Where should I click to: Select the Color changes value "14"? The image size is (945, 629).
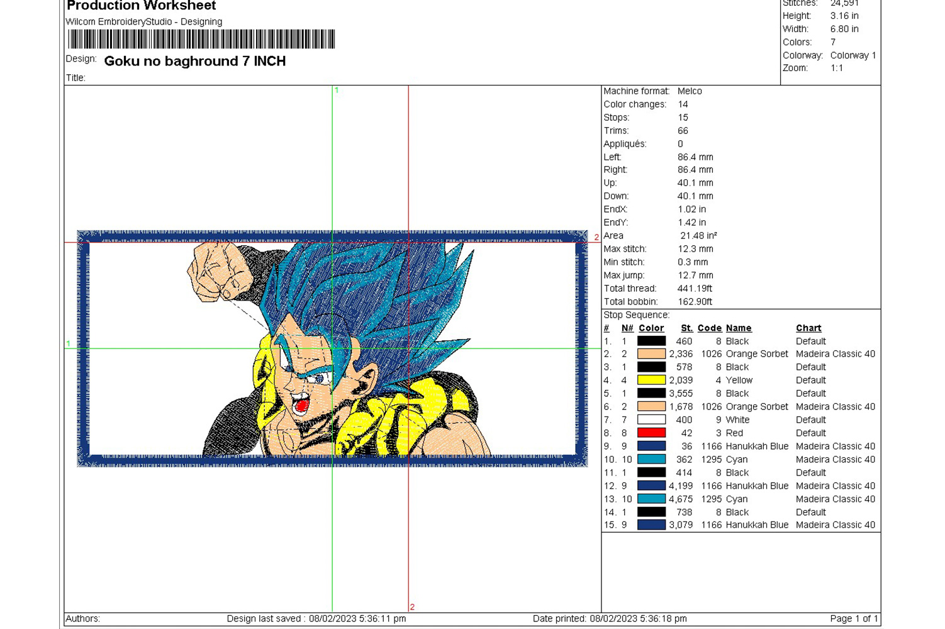point(683,104)
